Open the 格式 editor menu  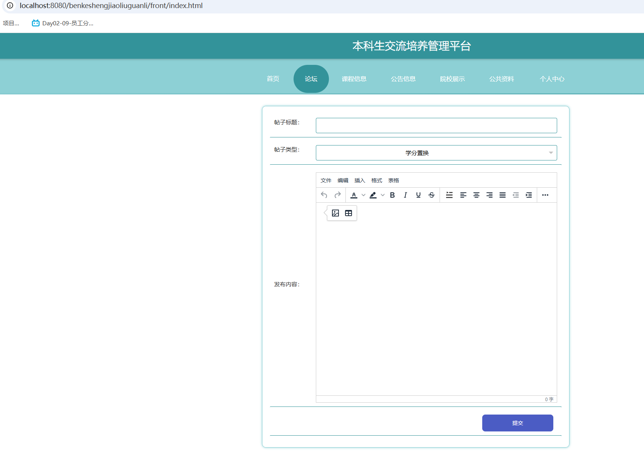pos(377,180)
